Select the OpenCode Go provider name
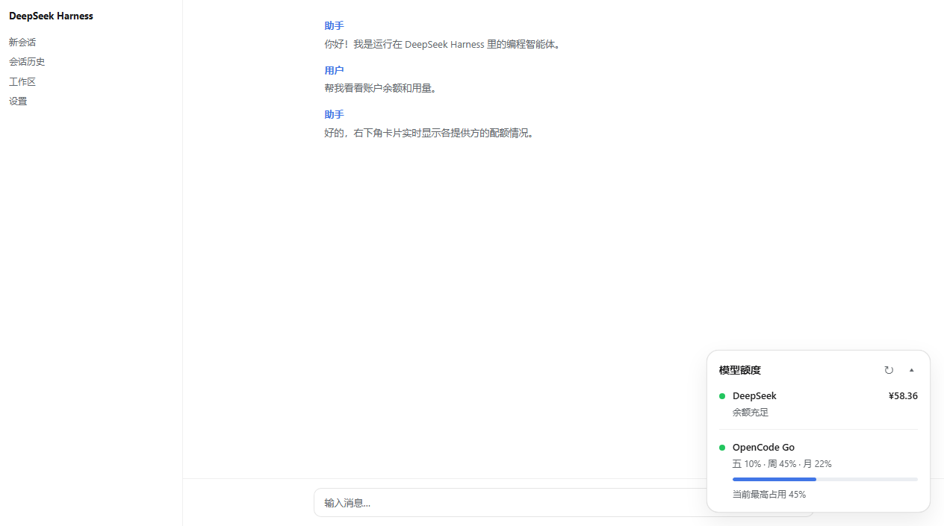The width and height of the screenshot is (944, 526). coord(763,448)
